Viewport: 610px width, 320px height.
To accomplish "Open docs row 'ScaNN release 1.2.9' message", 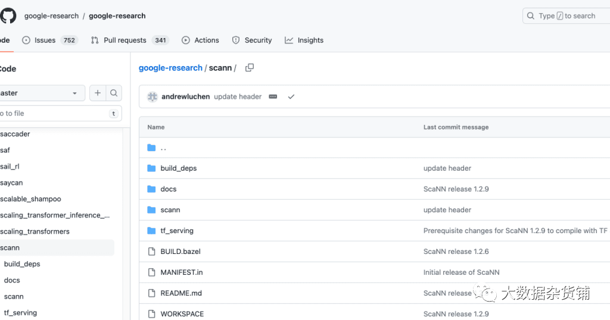I will [x=456, y=189].
